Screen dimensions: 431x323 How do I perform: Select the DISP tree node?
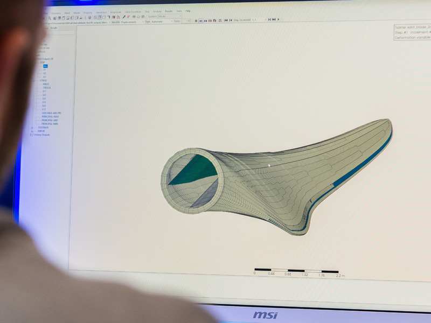click(43, 62)
